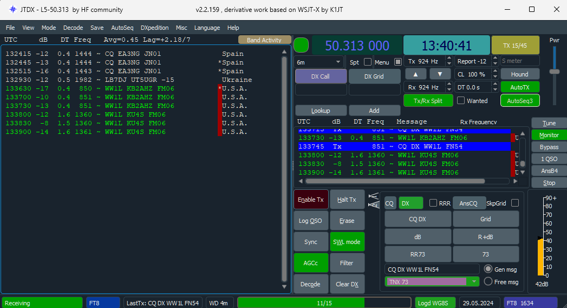Image resolution: width=567 pixels, height=308 pixels.
Task: Toggle the AGCc button
Action: (311, 263)
